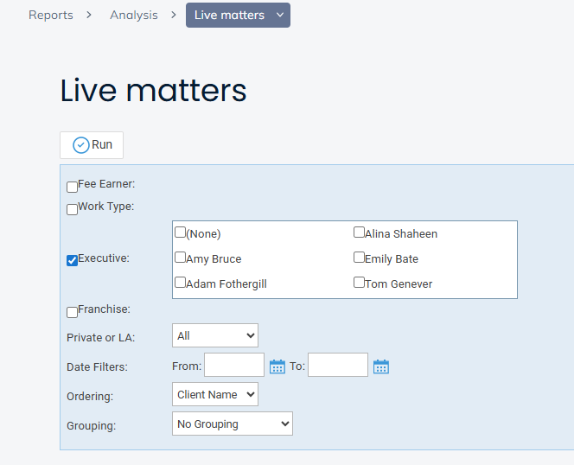The height and width of the screenshot is (465, 574).
Task: Click the From date input field
Action: coord(234,365)
